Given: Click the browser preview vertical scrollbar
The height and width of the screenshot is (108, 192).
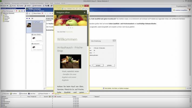Looking at the screenshot, I should tap(87, 40).
